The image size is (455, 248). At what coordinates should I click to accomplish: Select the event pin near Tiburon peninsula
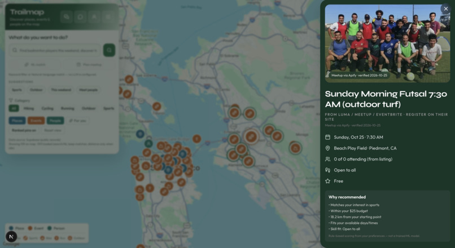pos(157,107)
